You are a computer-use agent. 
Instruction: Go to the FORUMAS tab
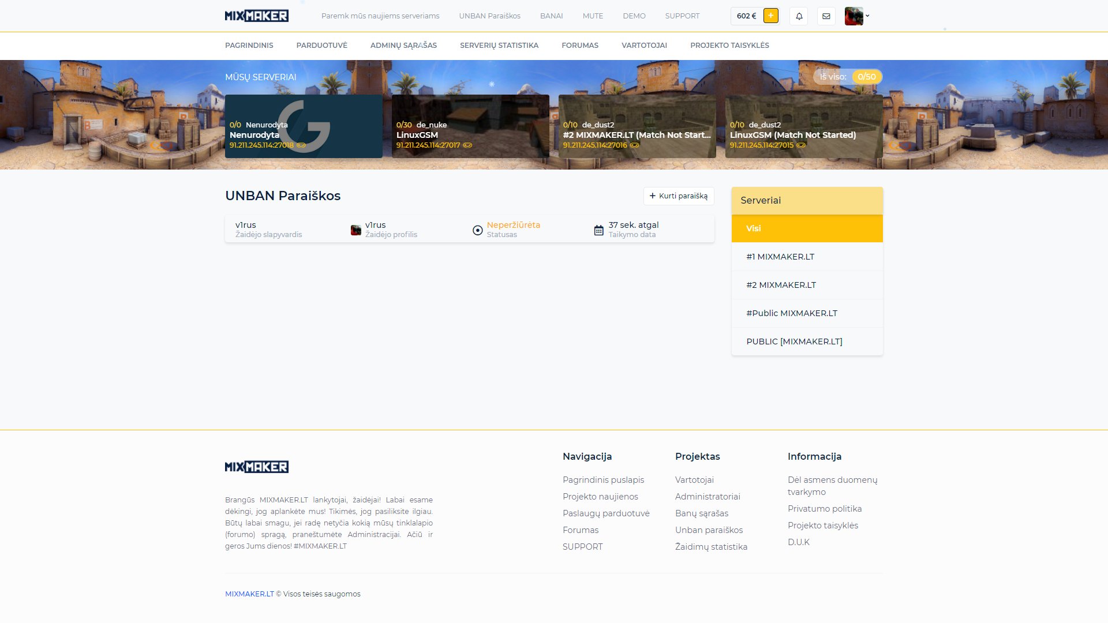coord(580,46)
